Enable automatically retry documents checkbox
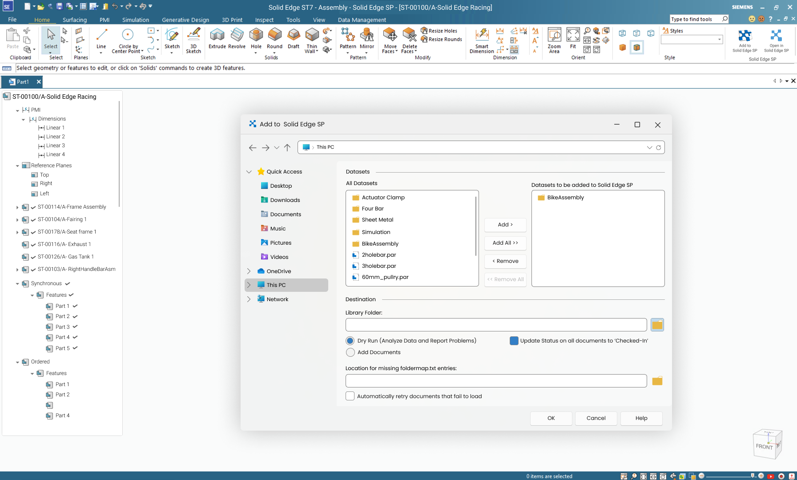797x480 pixels. point(350,396)
